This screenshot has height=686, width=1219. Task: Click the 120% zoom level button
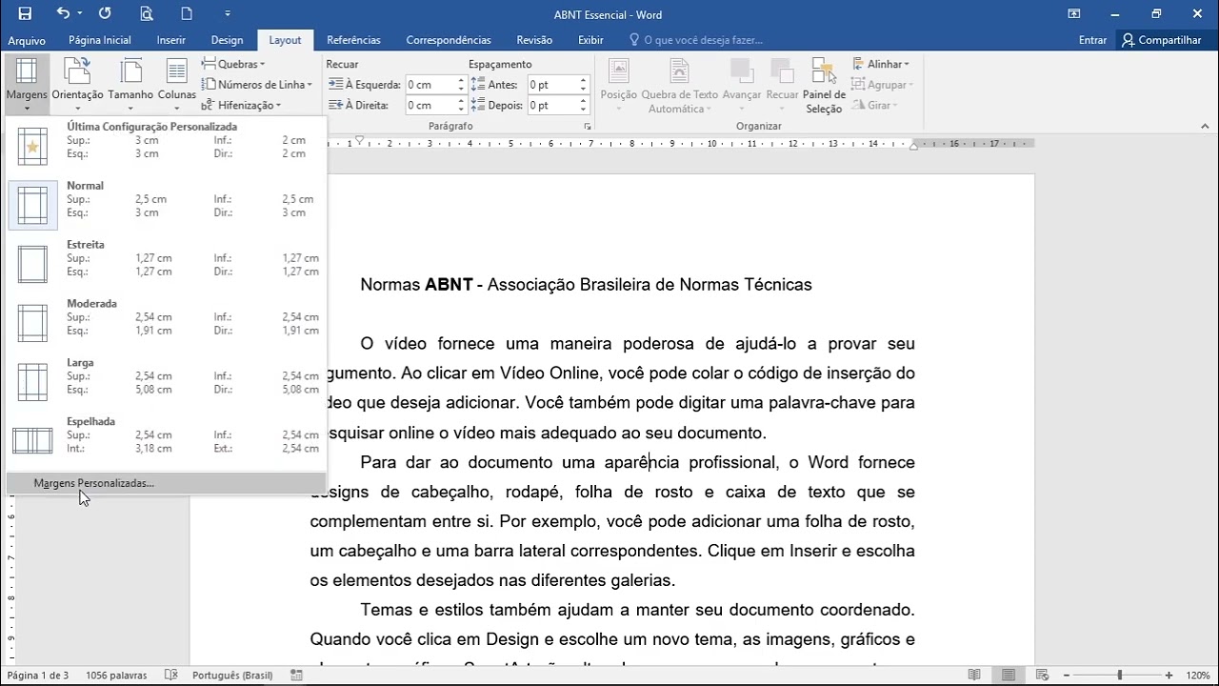click(1196, 676)
